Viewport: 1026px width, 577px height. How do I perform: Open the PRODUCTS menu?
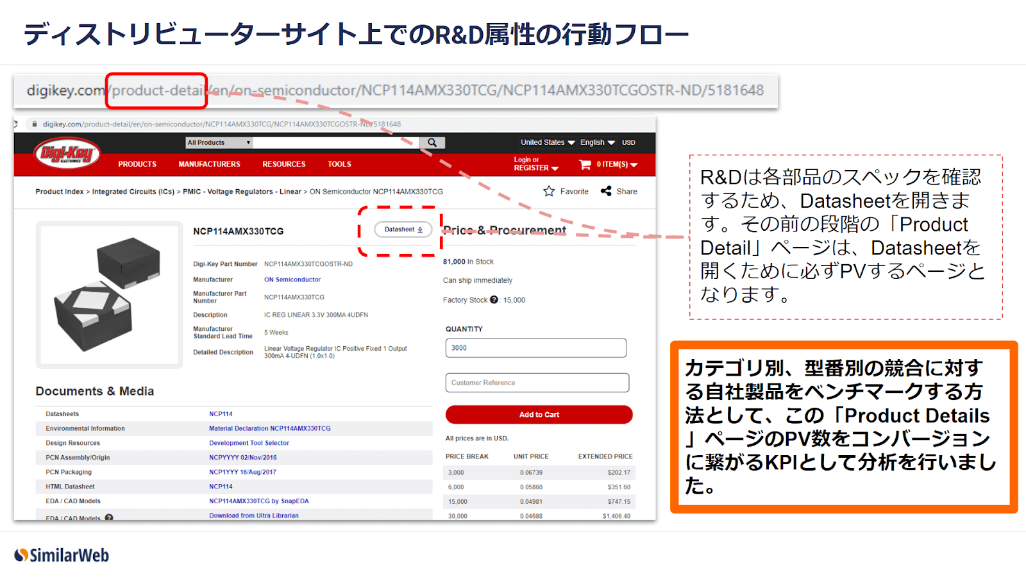coord(137,164)
